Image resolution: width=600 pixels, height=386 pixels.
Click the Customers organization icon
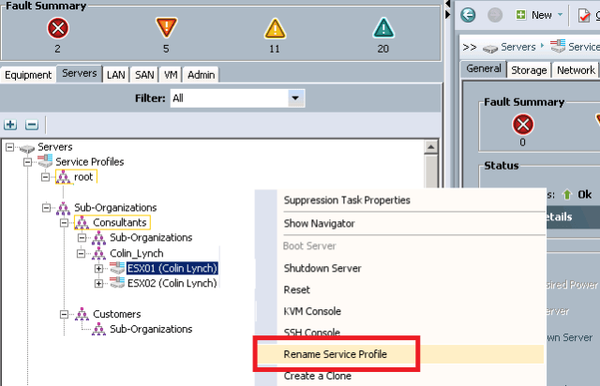82,314
